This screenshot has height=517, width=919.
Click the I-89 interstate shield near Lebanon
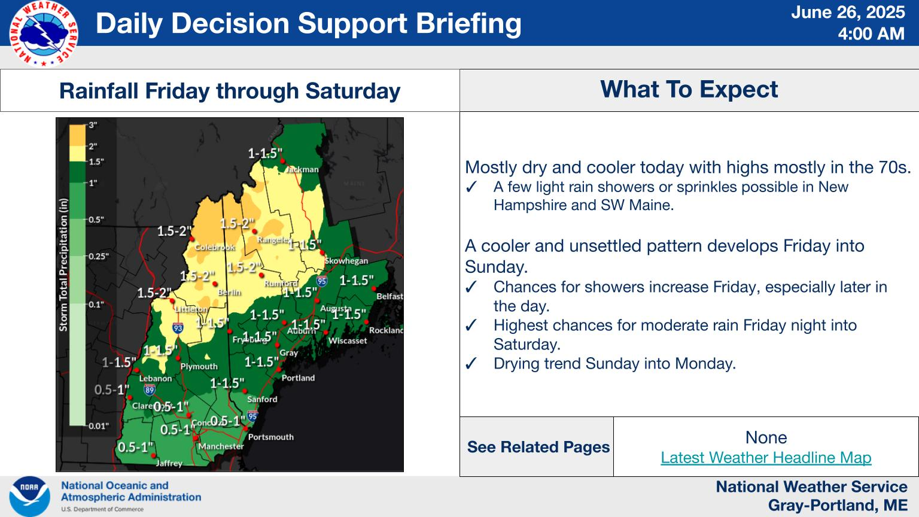[150, 390]
